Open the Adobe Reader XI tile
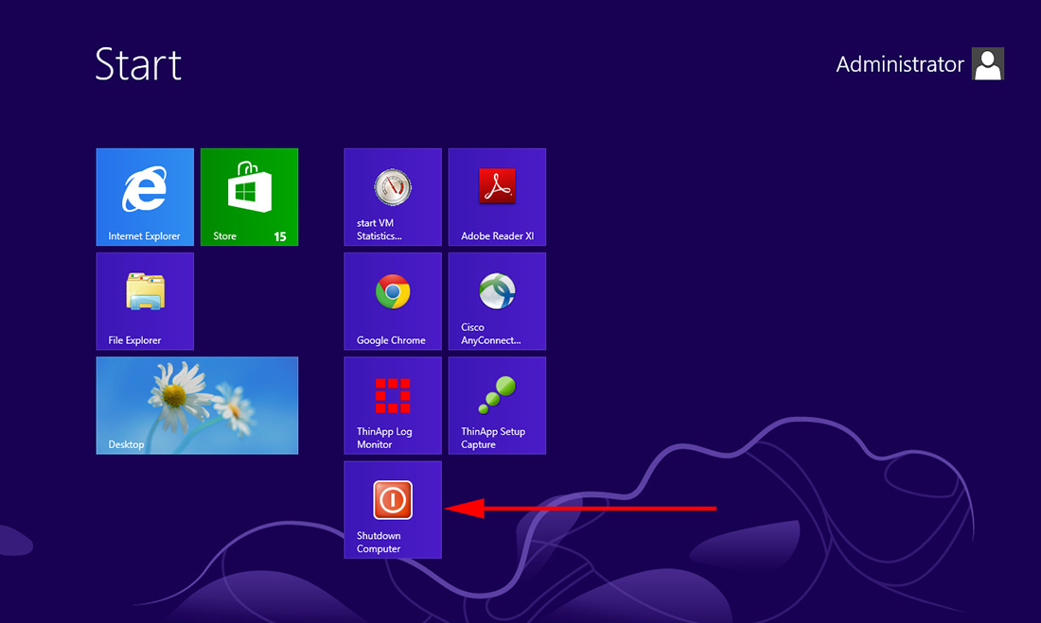Image resolution: width=1041 pixels, height=623 pixels. pyautogui.click(x=497, y=197)
